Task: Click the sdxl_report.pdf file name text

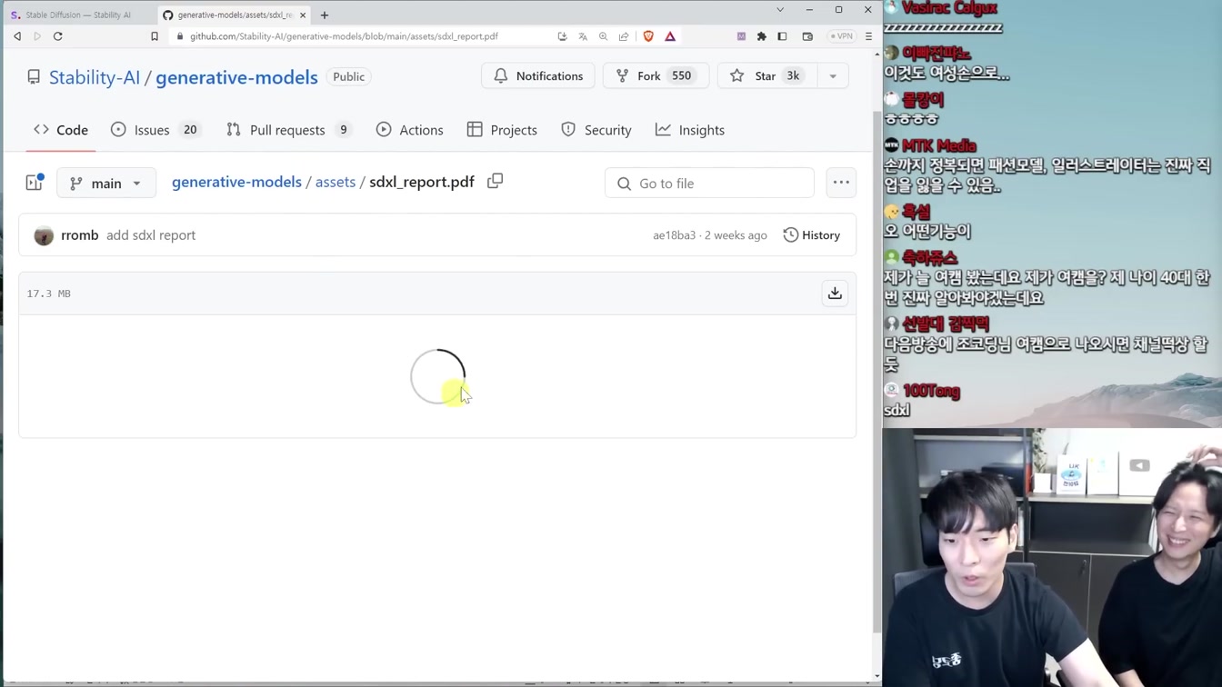Action: pos(422,182)
